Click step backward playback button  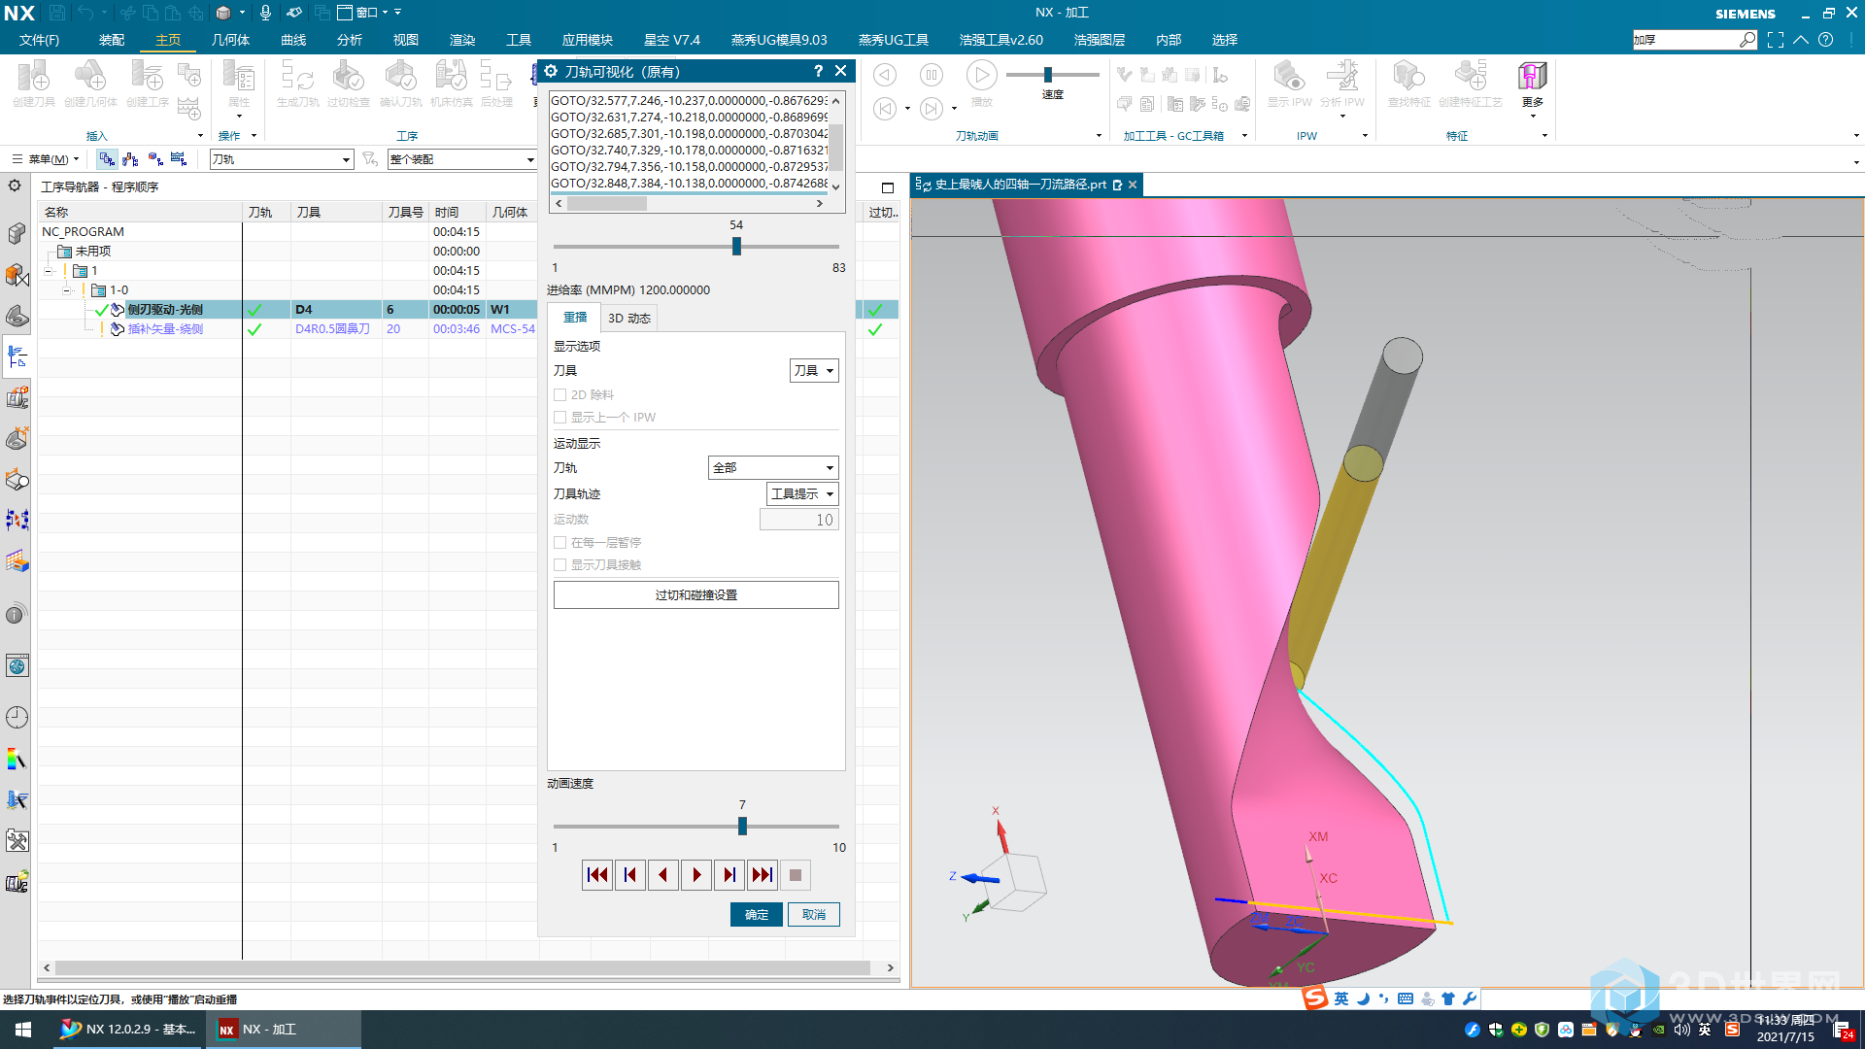coord(630,875)
